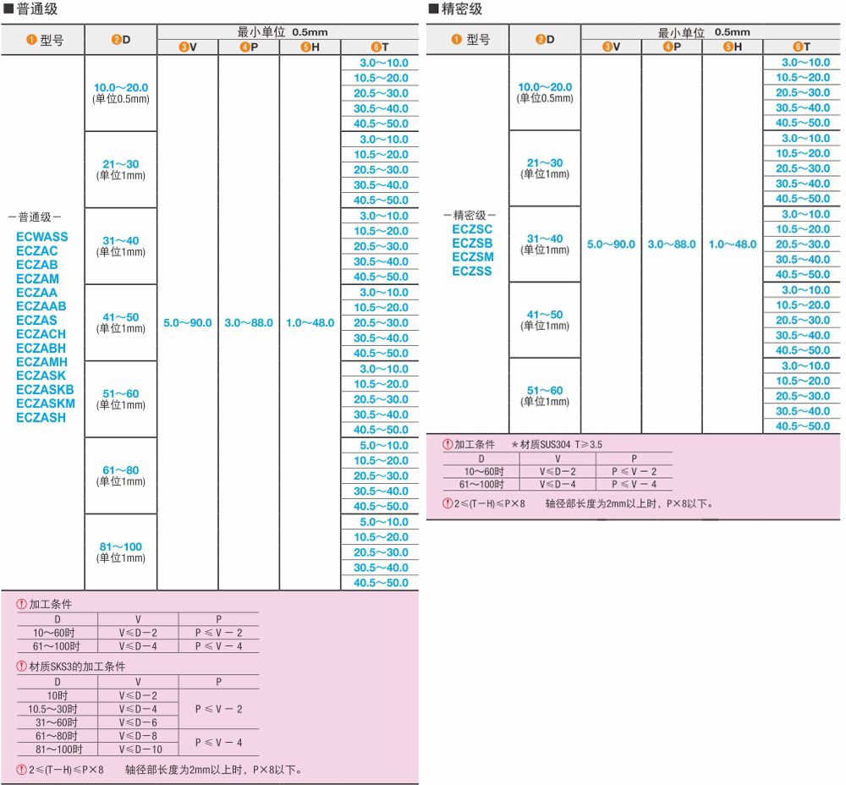
Task: Click the 最小单位 0.5mm header in 精密级 table
Action: pos(704,32)
